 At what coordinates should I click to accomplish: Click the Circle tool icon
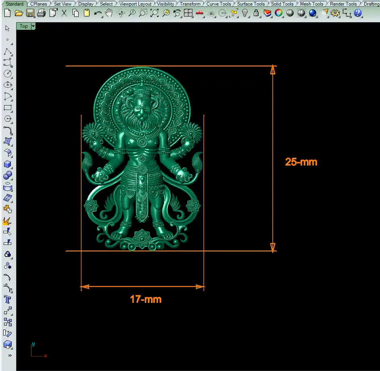click(8, 74)
